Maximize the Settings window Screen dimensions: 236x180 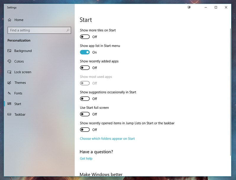point(216,7)
